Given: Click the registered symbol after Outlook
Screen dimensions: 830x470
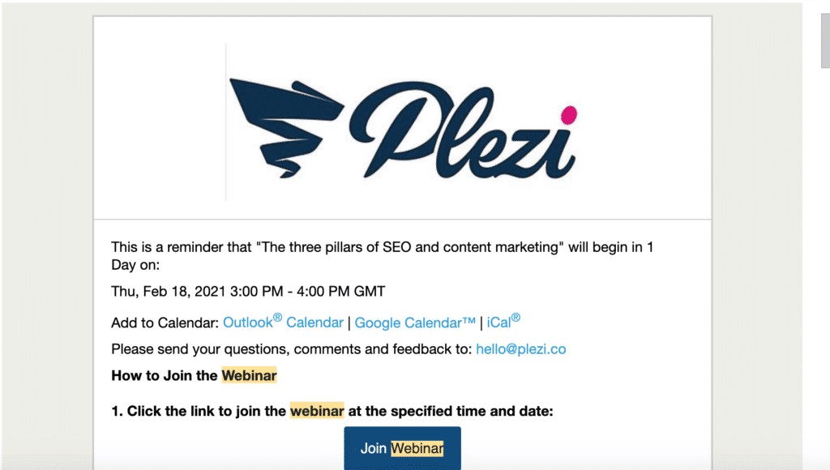Looking at the screenshot, I should coord(277,318).
